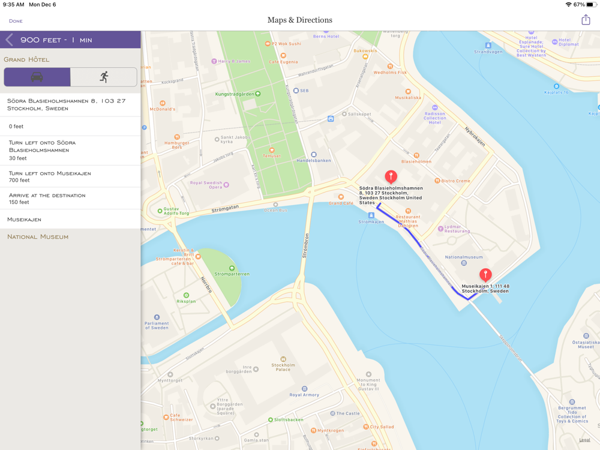Tap the Radisson Collection Hotel marker
Viewport: 600px width, 450px height.
point(434,107)
